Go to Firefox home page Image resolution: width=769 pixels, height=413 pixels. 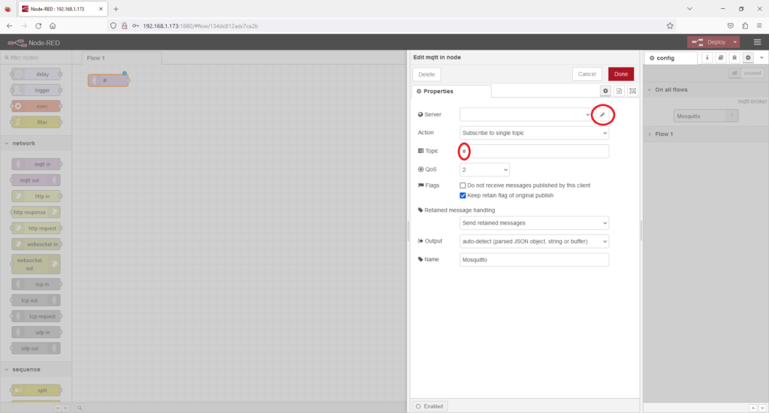click(53, 26)
